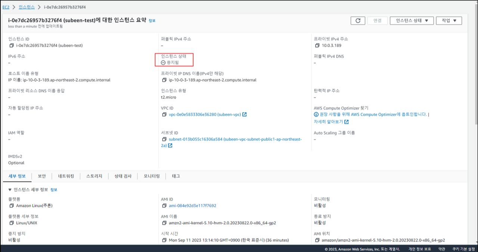Image resolution: width=478 pixels, height=252 pixels.
Task: Copy private IPv4 address 10.0.3.189
Action: 317,45
